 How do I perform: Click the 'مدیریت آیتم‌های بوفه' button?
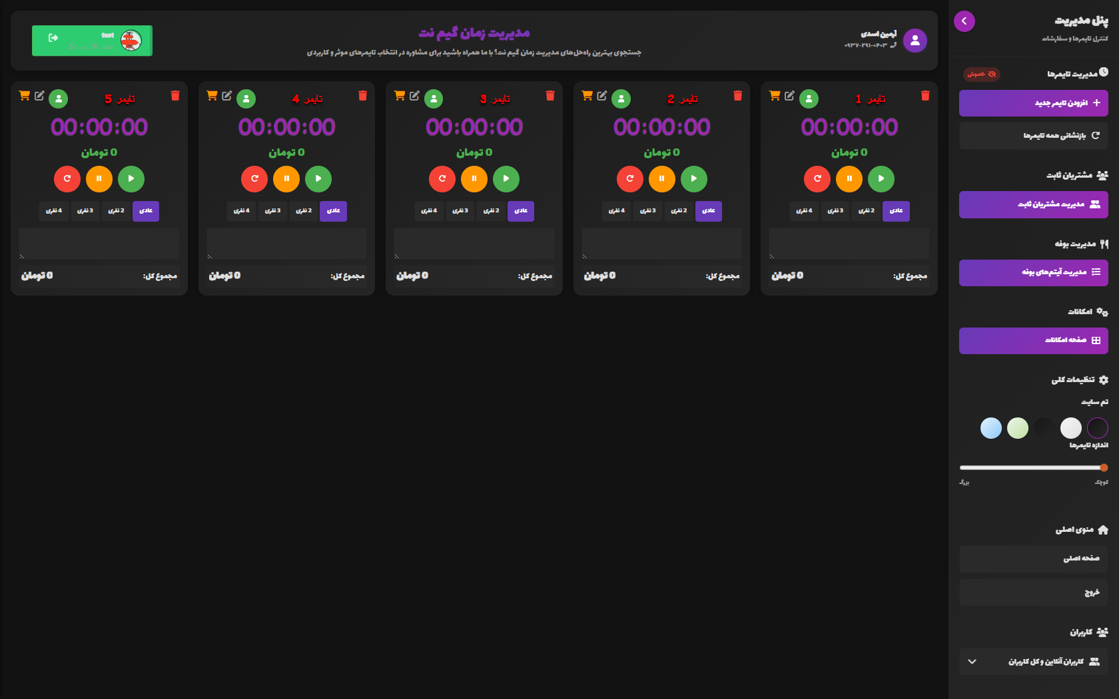tap(1033, 272)
